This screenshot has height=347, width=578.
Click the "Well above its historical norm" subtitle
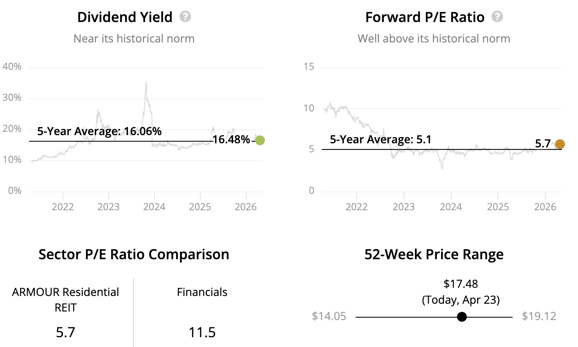tap(434, 39)
